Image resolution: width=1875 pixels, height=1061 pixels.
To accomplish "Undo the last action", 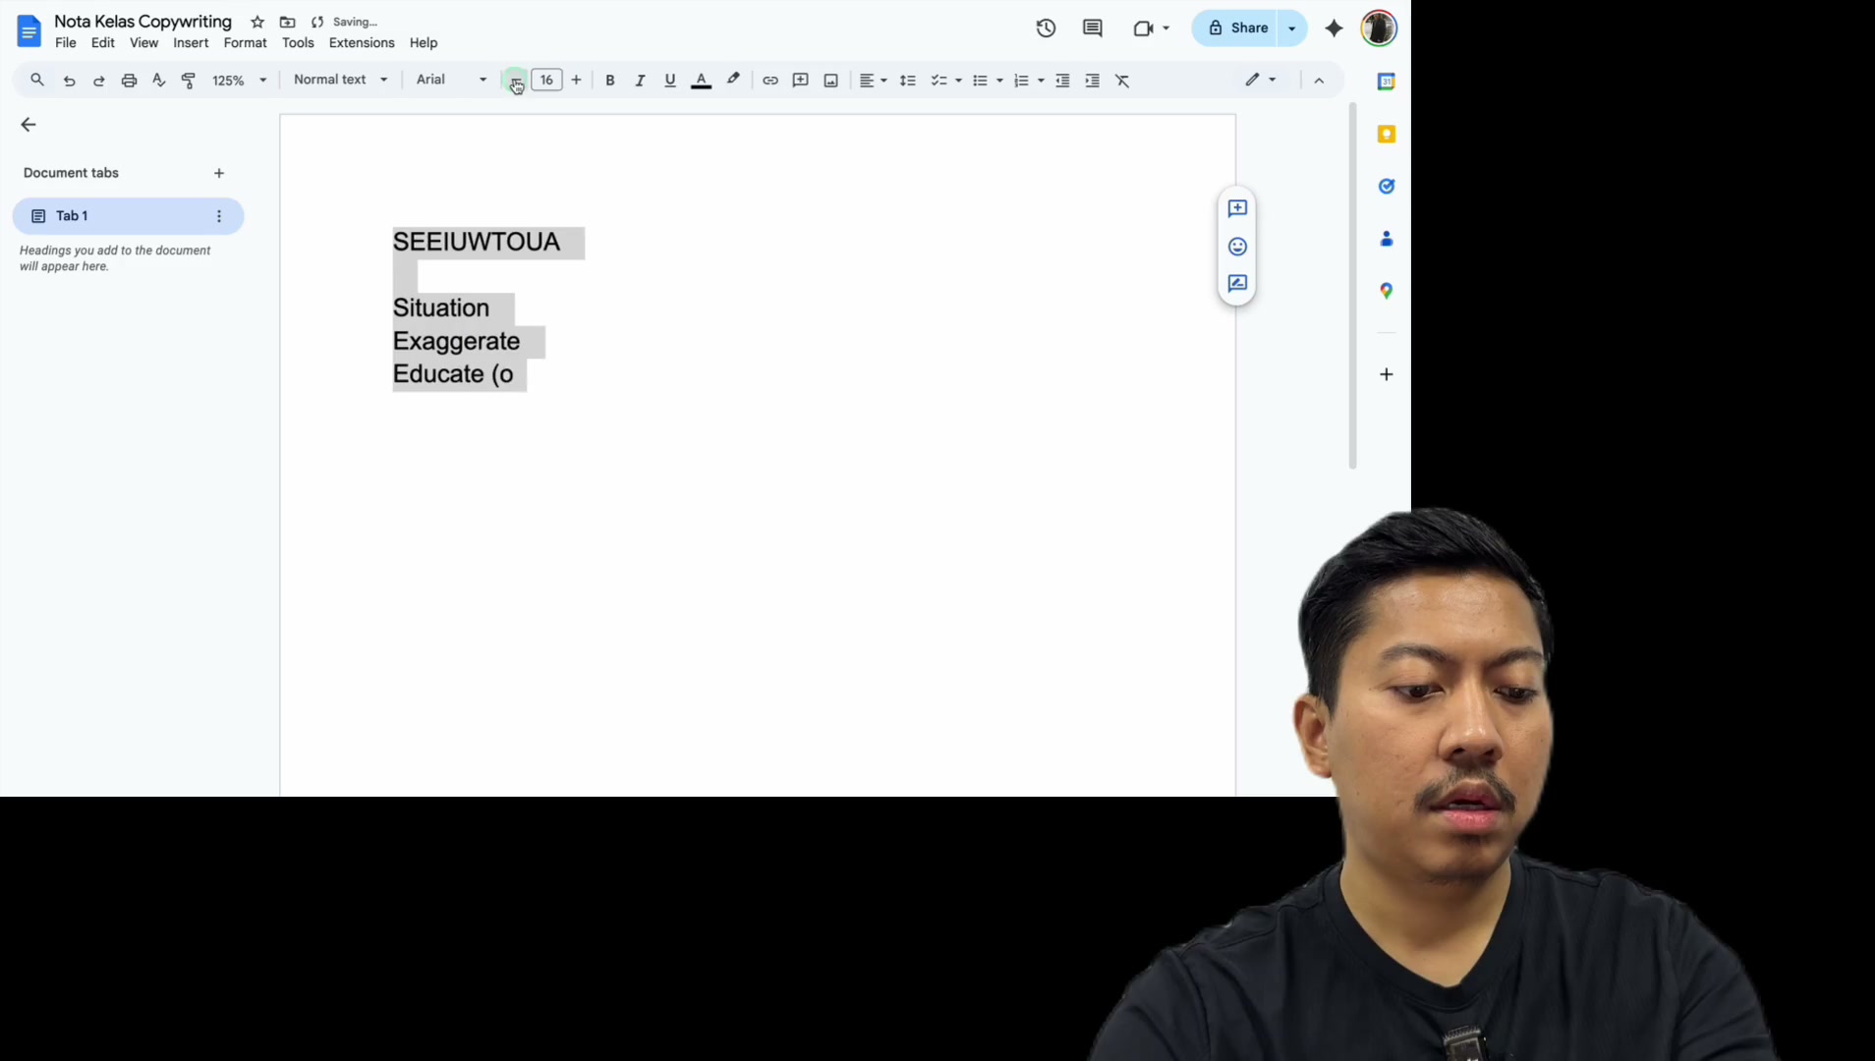I will tap(69, 81).
